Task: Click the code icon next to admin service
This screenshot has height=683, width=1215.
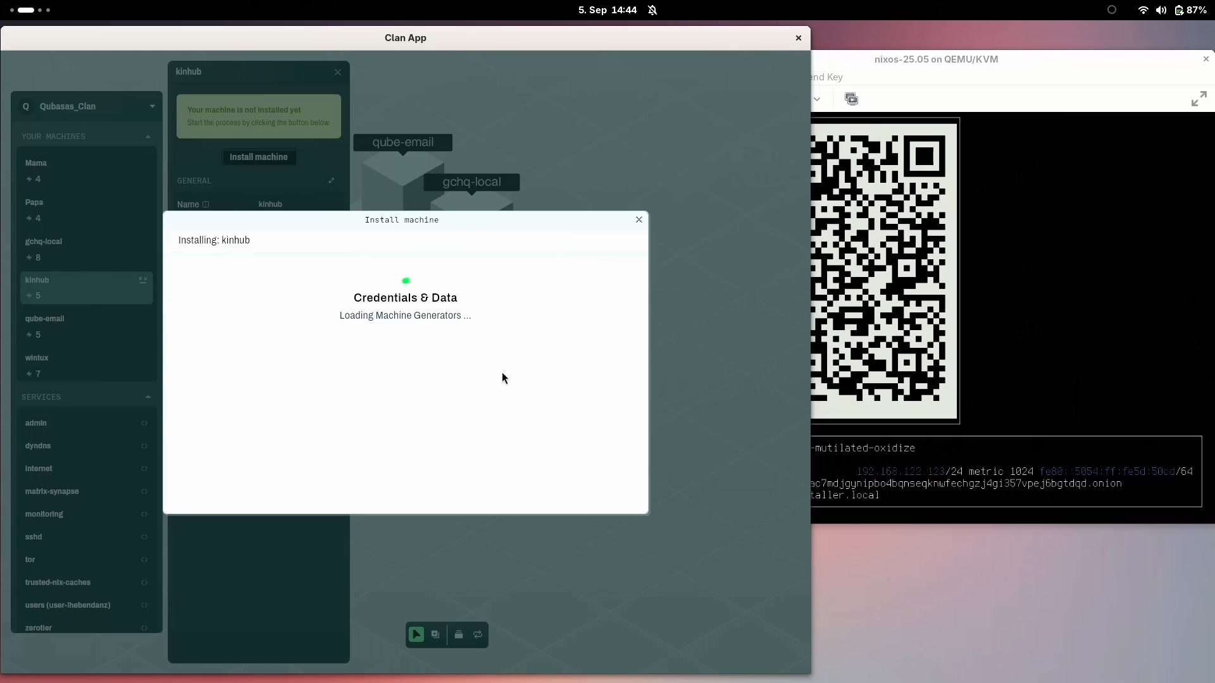Action: click(x=144, y=423)
